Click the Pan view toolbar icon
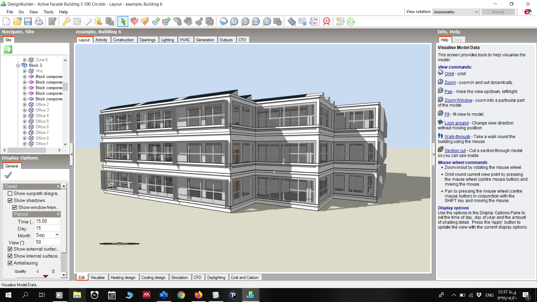The height and width of the screenshot is (302, 537). [256, 22]
